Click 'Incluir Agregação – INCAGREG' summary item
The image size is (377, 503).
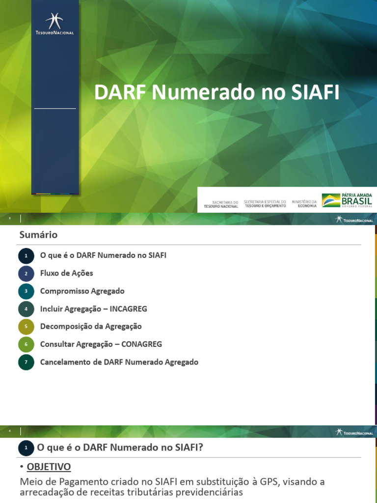coord(94,309)
